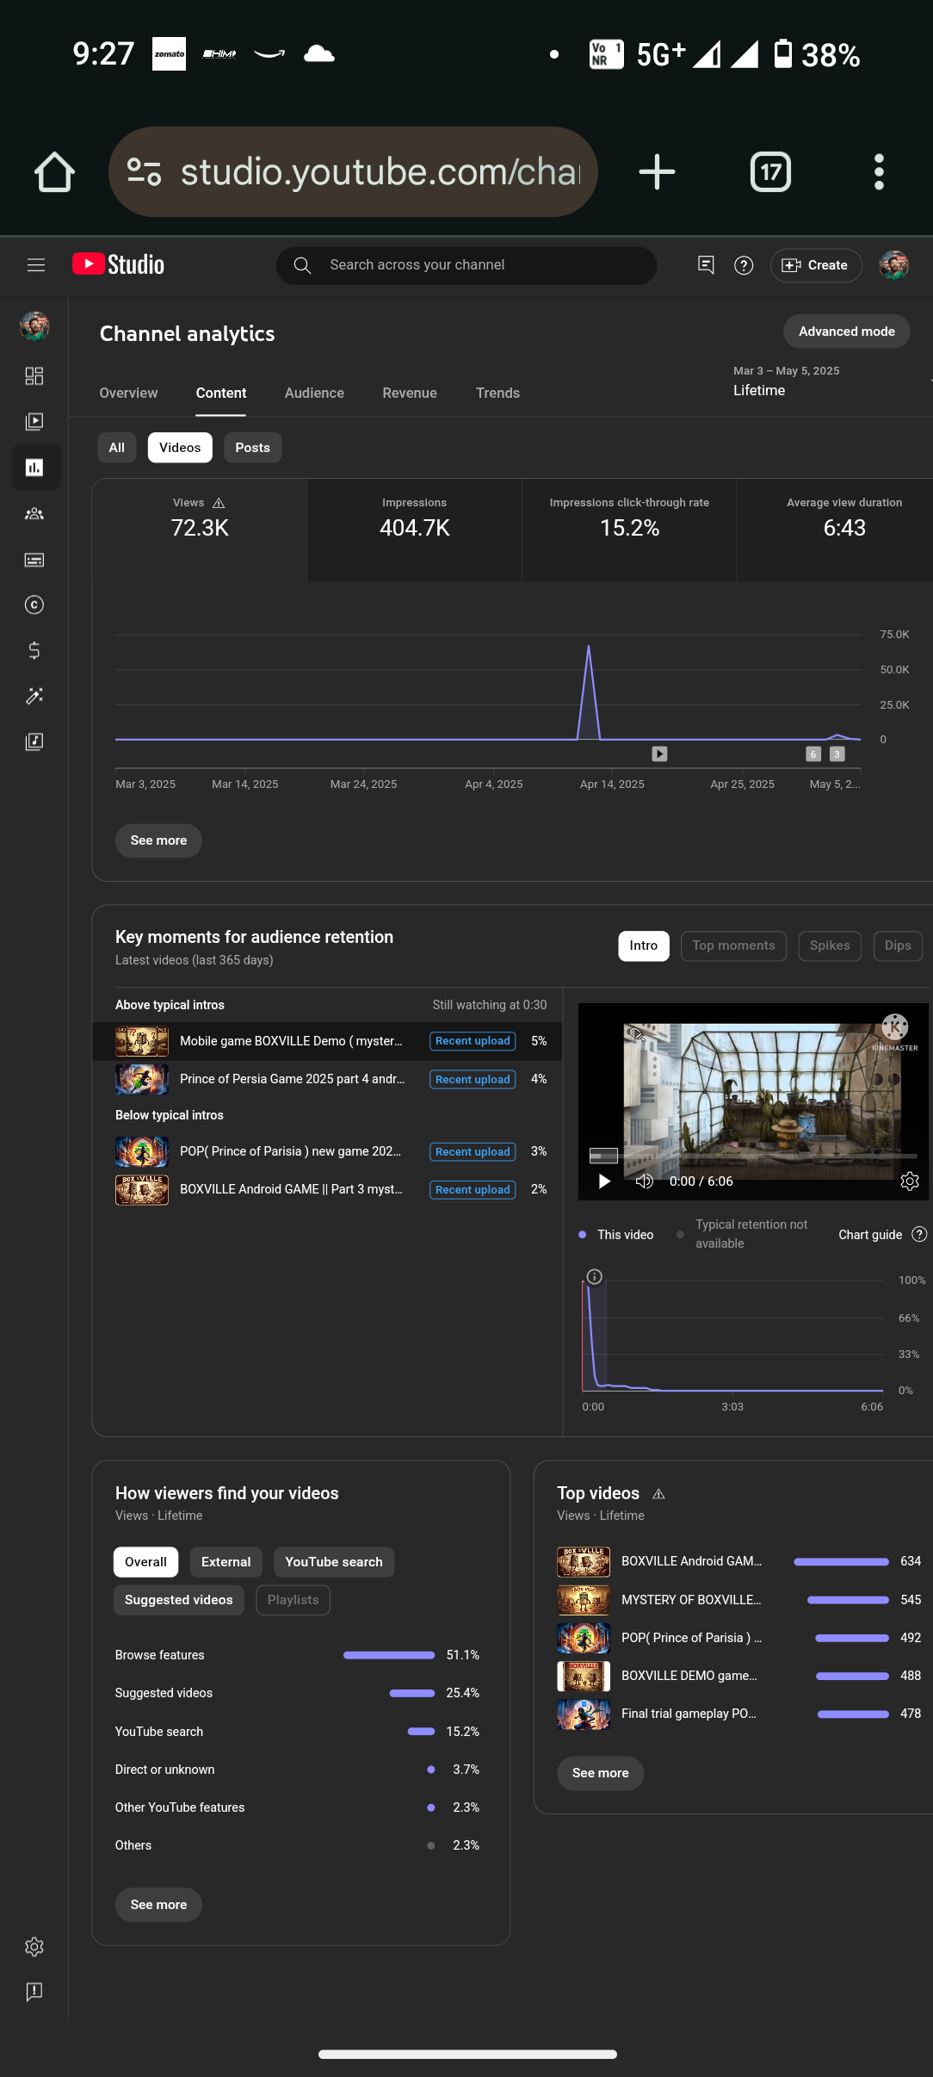The height and width of the screenshot is (2077, 933).
Task: Click the browser site info icon in address bar
Action: 145,171
